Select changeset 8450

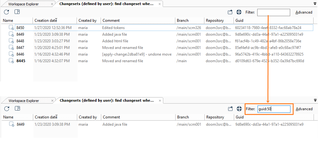click(x=20, y=28)
